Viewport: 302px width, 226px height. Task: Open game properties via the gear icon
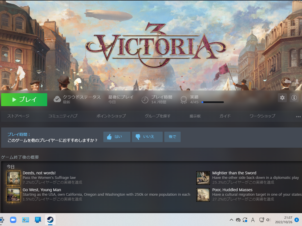pos(282,98)
